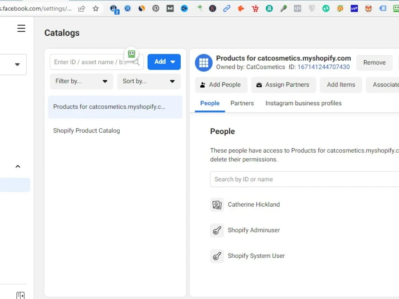Select the Shopify System User name

point(256,256)
